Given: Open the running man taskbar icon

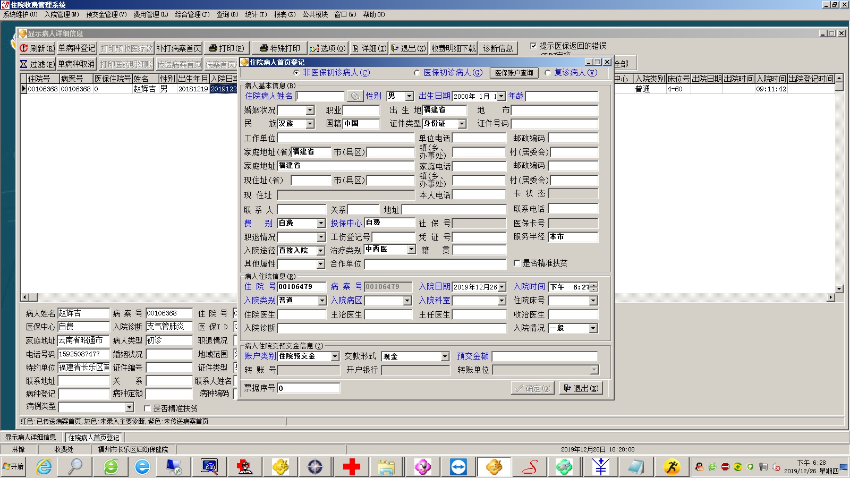Looking at the screenshot, I should (x=671, y=467).
